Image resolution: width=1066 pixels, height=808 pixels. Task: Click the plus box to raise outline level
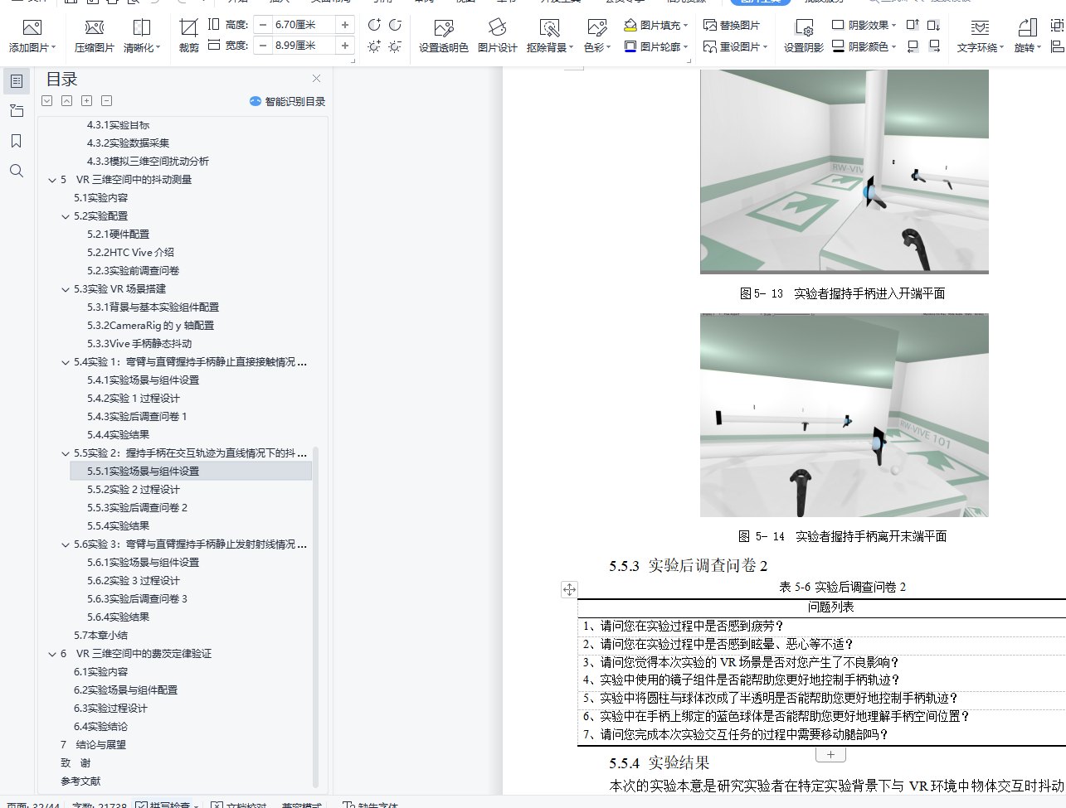click(x=86, y=101)
